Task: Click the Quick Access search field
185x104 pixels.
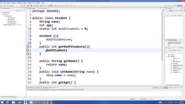Action: point(169,5)
